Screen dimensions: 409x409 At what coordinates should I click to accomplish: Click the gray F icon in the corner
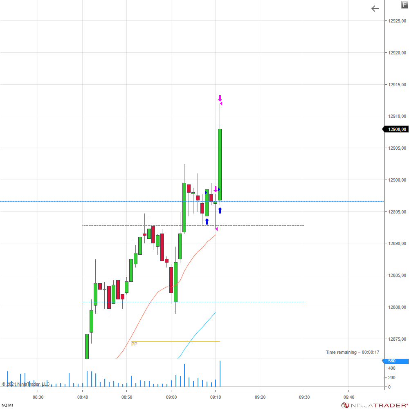[405, 4]
